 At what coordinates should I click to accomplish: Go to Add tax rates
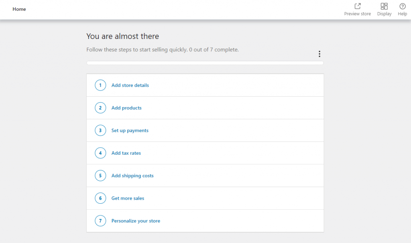(126, 153)
